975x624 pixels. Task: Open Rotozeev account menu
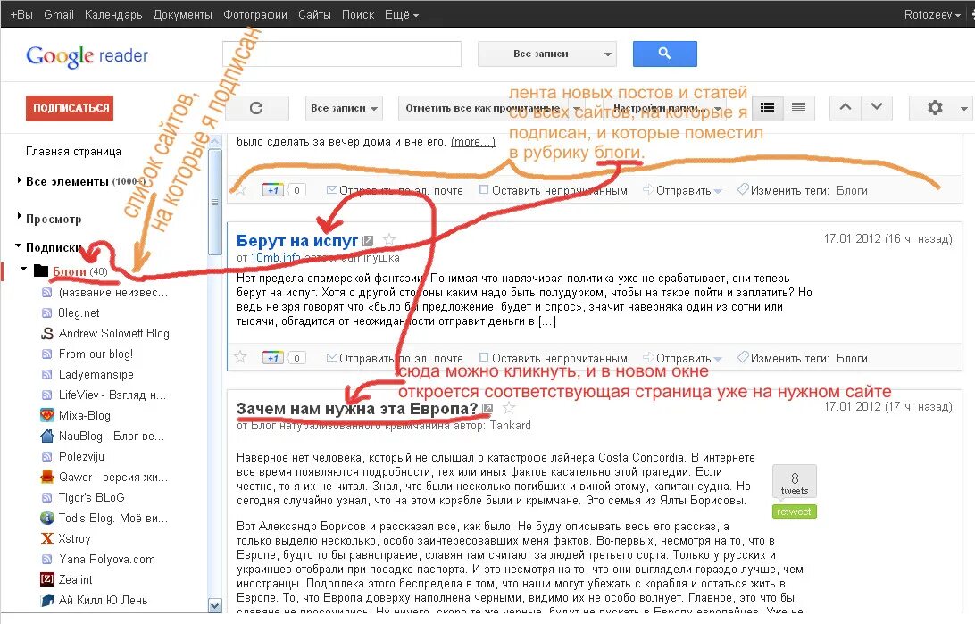932,14
